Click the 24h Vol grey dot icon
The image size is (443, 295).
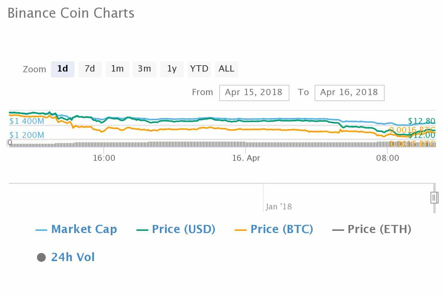pos(41,257)
